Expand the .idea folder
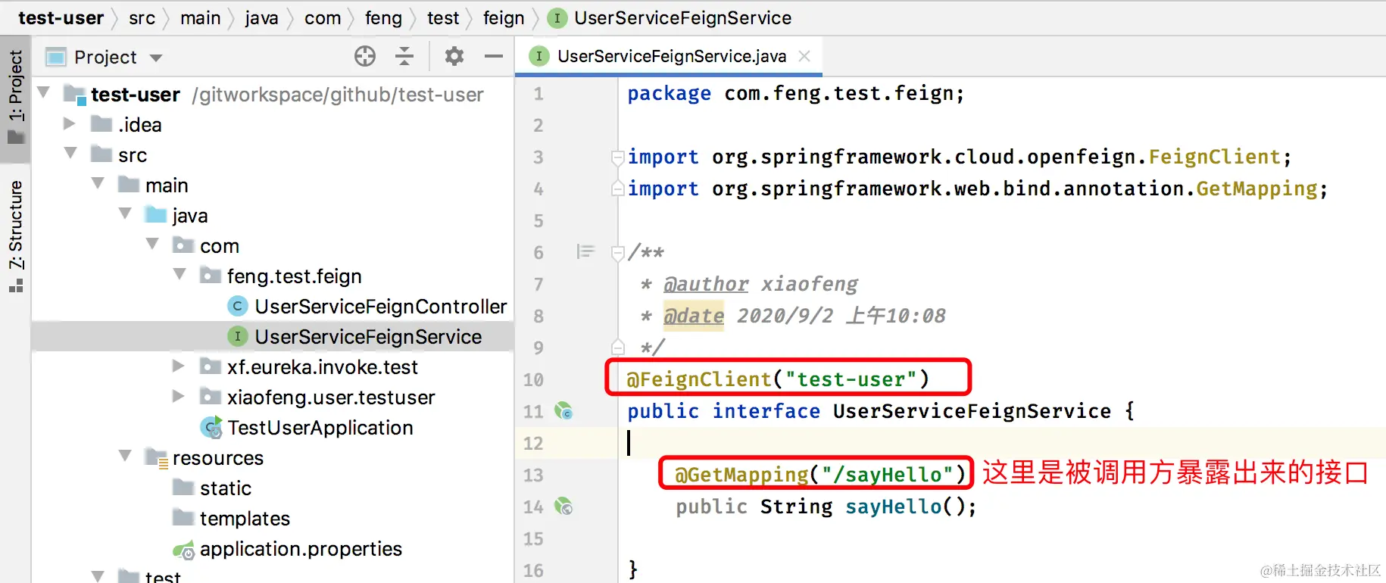The width and height of the screenshot is (1386, 583). [70, 123]
